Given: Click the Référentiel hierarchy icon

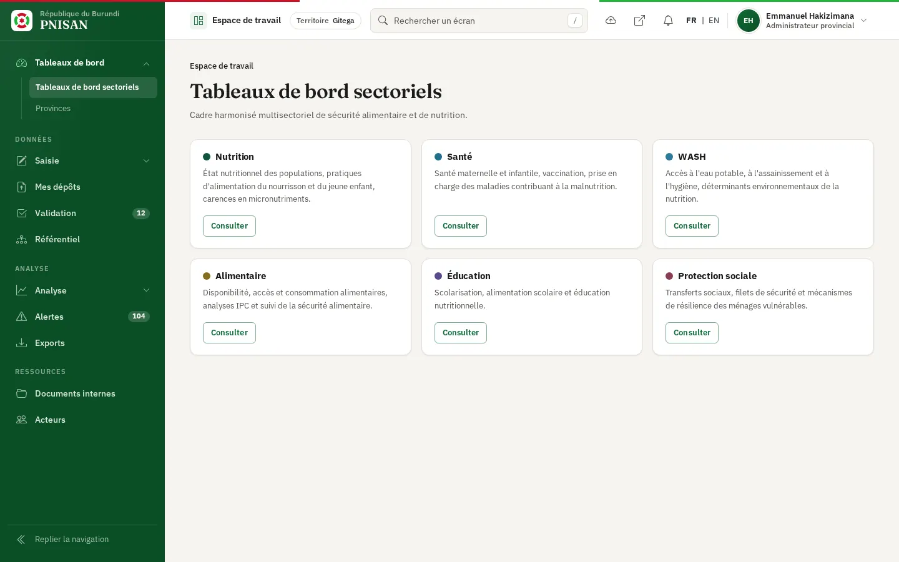Looking at the screenshot, I should (22, 239).
